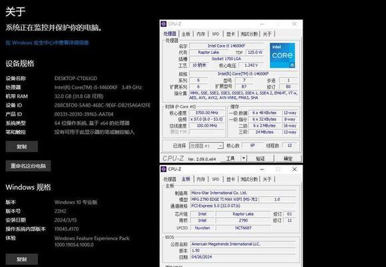Click the 三级 cache value 24 MBytes
This screenshot has width=386, height=267.
pyautogui.click(x=265, y=132)
